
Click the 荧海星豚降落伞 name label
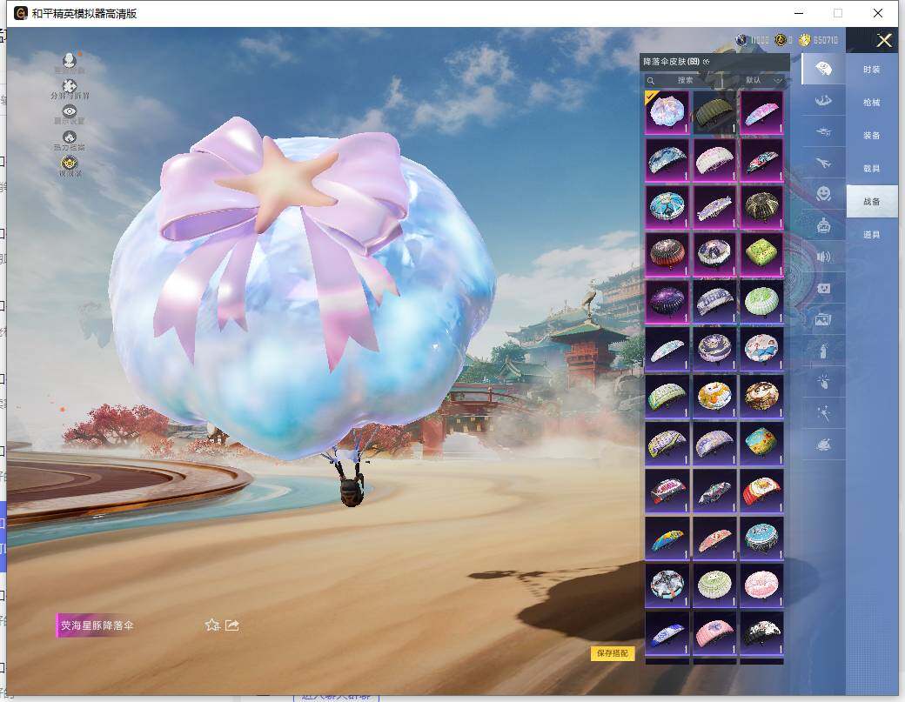(97, 625)
